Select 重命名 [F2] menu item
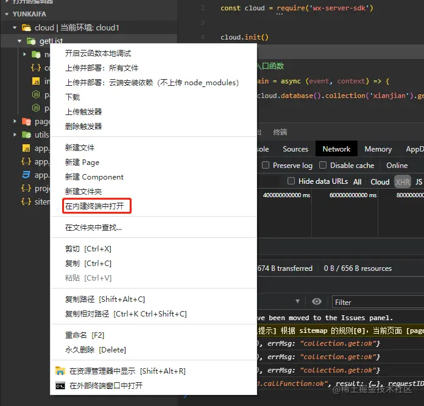 (154, 335)
